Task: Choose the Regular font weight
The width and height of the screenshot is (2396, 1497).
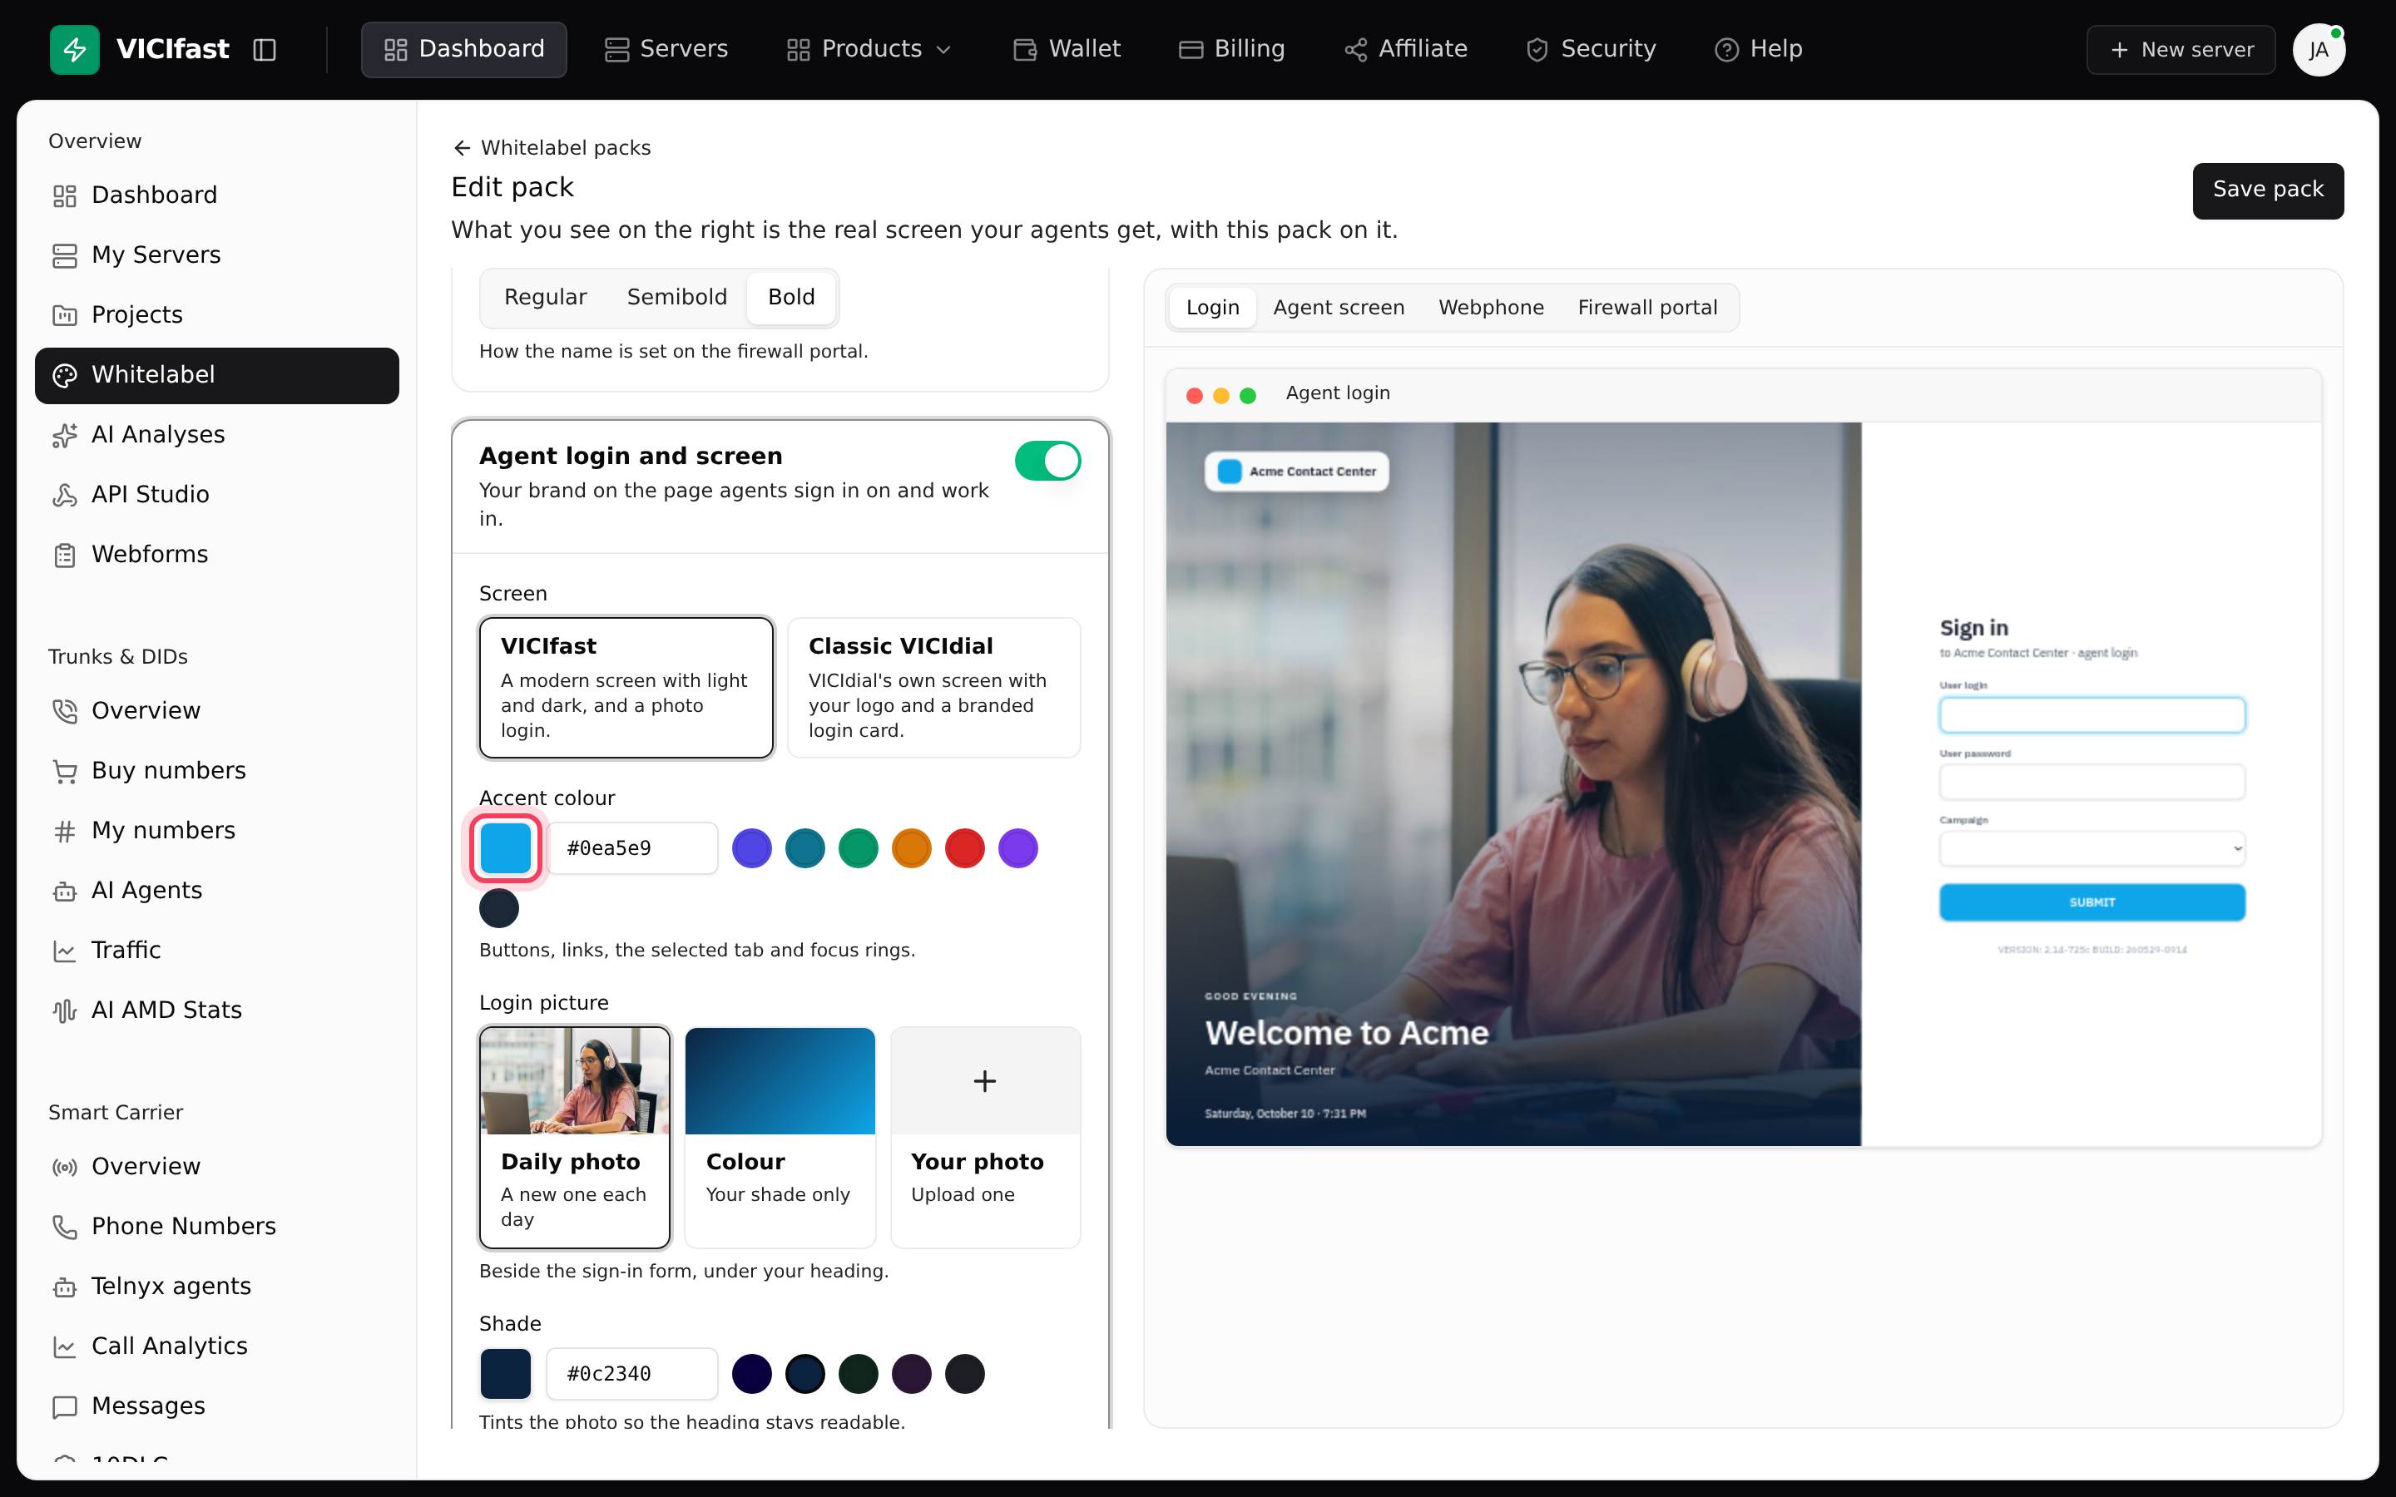Action: 545,297
